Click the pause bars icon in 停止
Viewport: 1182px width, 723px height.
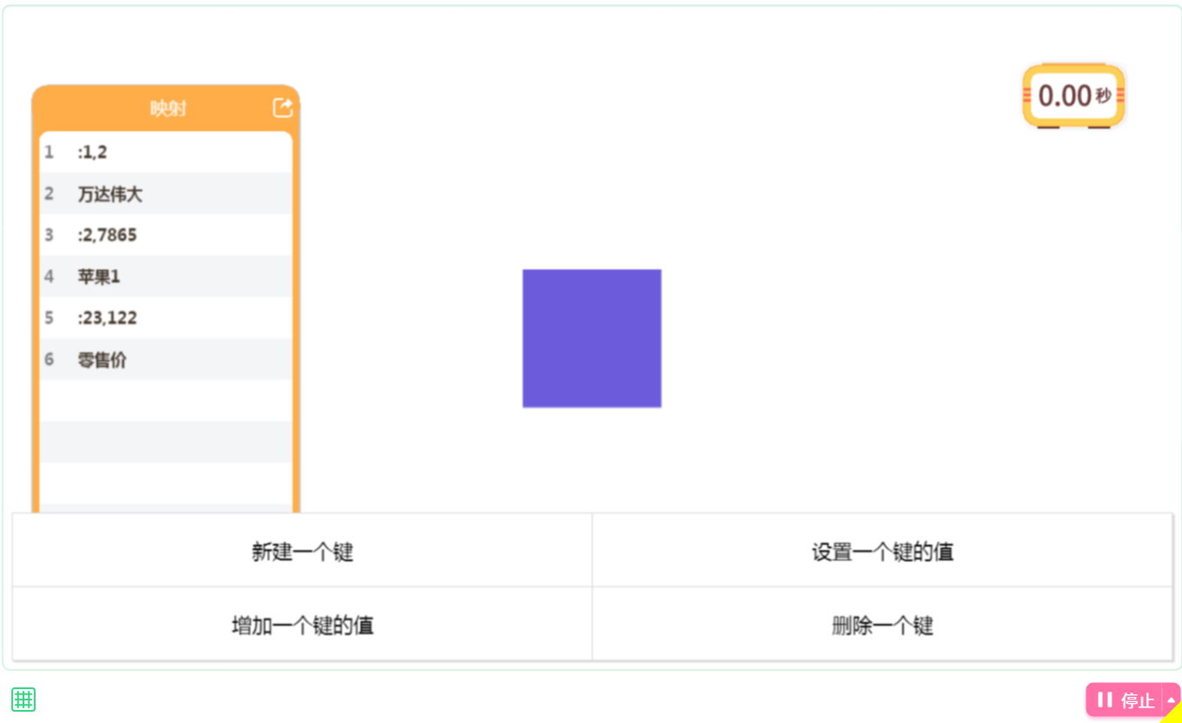click(x=1105, y=700)
